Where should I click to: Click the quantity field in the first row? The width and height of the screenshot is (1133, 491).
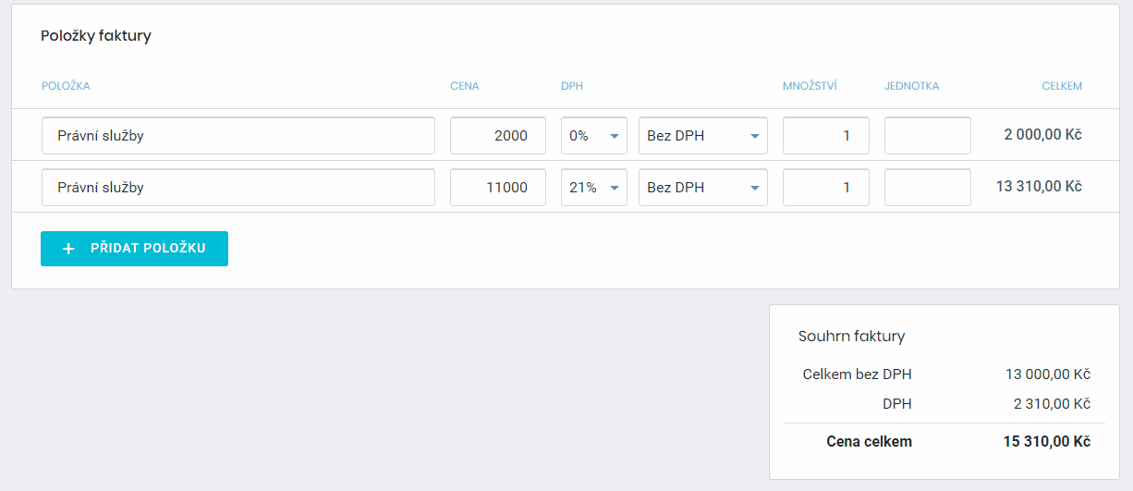tap(825, 136)
